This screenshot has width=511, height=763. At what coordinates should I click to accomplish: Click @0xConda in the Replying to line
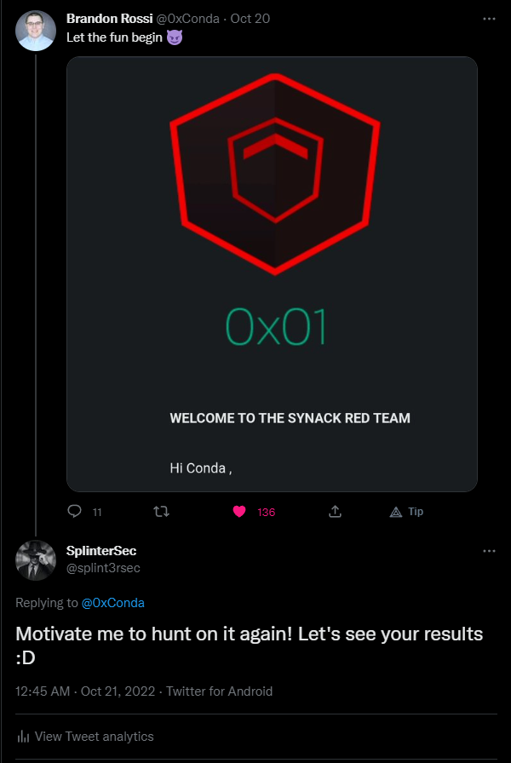click(x=113, y=603)
